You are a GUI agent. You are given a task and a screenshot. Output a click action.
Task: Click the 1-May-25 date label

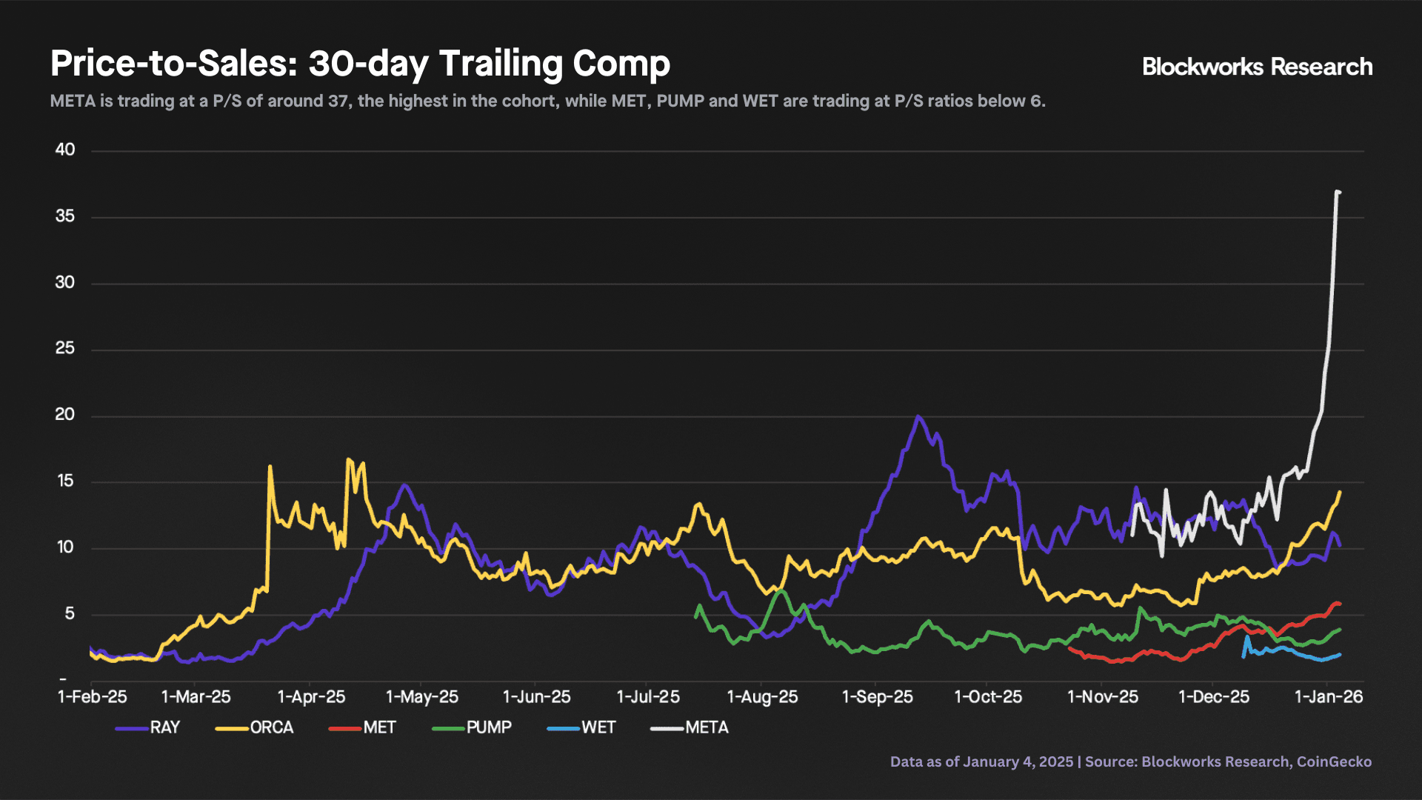422,697
